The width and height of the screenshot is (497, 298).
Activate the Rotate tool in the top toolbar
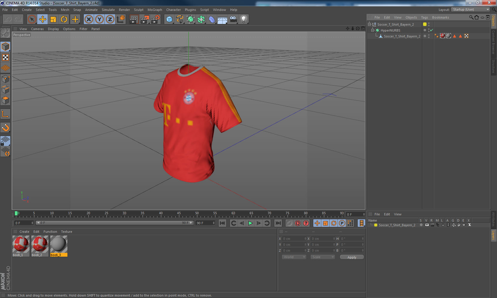64,19
